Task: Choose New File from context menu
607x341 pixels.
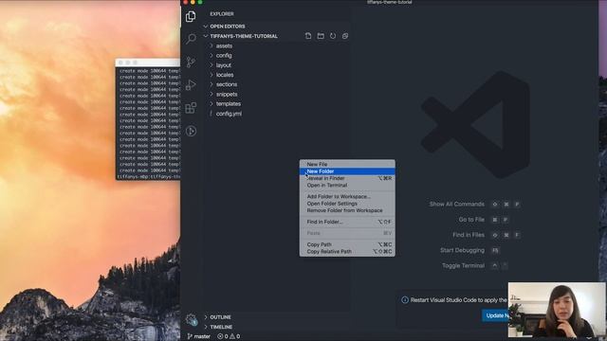Action: (347, 164)
